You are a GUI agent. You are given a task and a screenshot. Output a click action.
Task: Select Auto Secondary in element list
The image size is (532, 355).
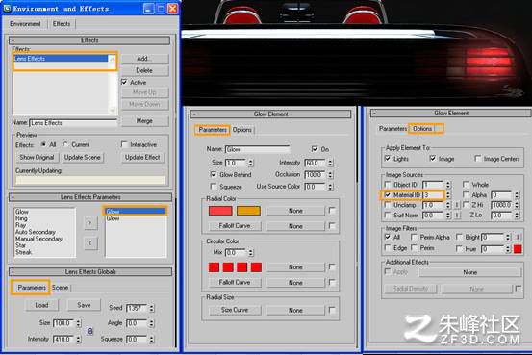pyautogui.click(x=36, y=232)
